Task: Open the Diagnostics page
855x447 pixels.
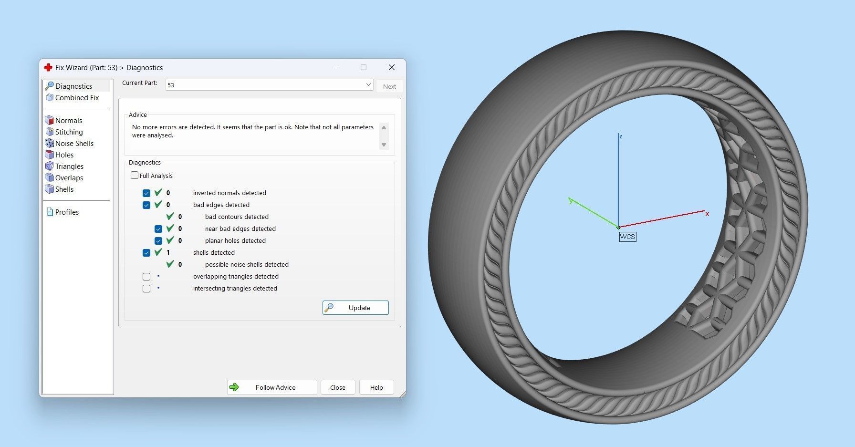Action: (73, 86)
